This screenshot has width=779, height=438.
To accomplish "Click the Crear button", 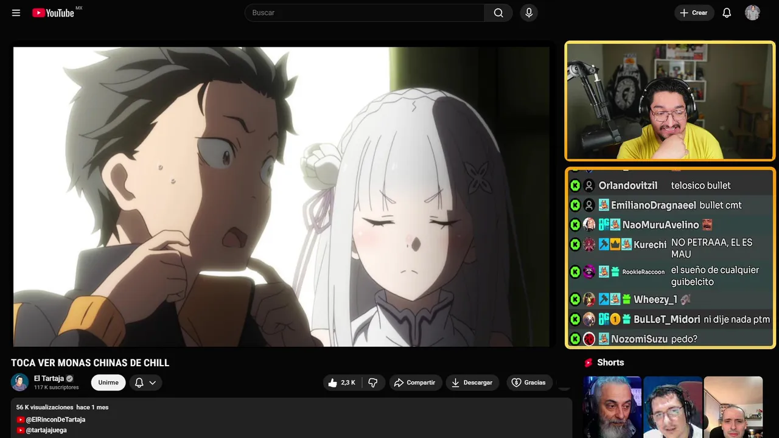I will pos(694,13).
